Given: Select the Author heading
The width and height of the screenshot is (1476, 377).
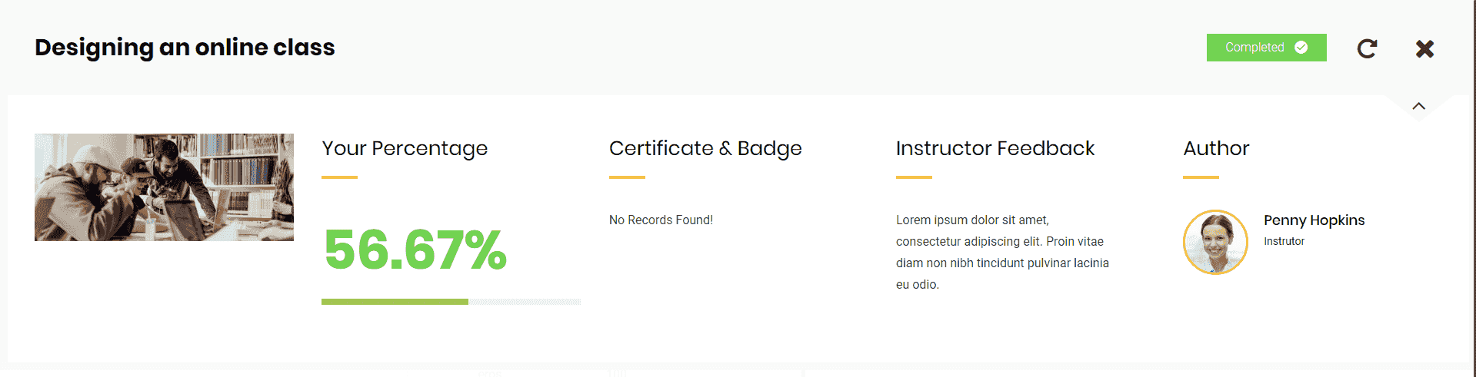Looking at the screenshot, I should 1216,148.
